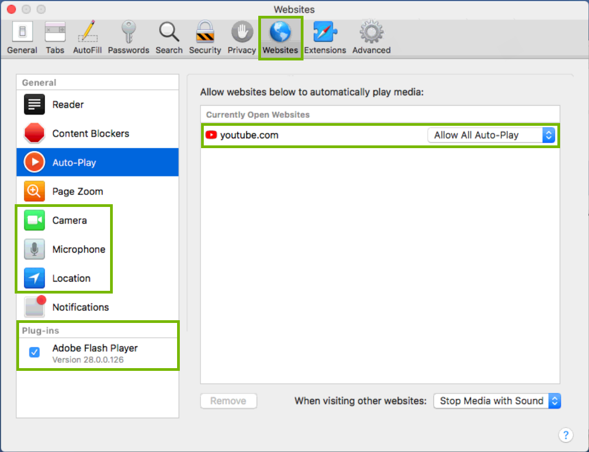Switch to the Websites tab

pyautogui.click(x=281, y=33)
